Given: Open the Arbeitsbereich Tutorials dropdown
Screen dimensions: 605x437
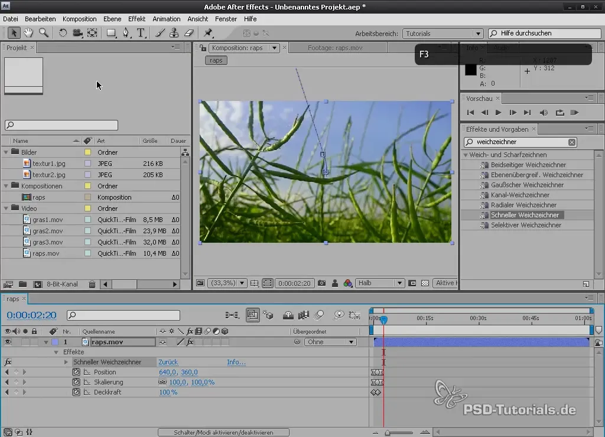Looking at the screenshot, I should coord(443,34).
